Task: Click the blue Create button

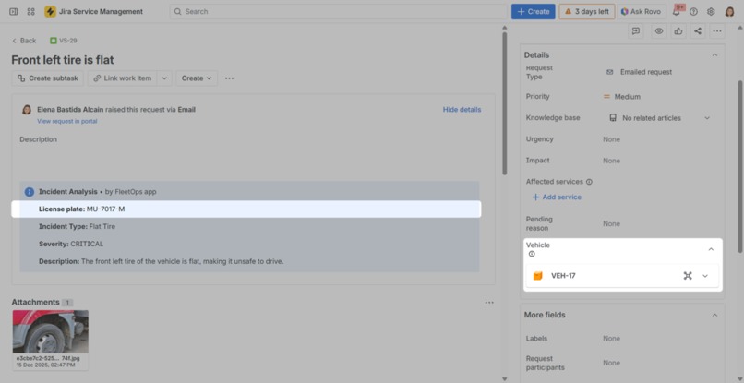Action: [x=533, y=11]
